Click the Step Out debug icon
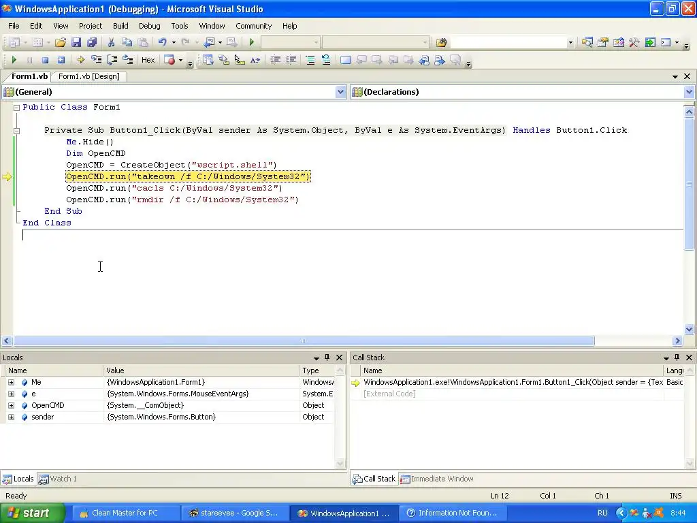 [x=127, y=60]
